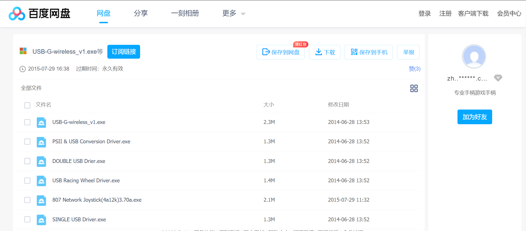This screenshot has height=231, width=526.
Task: Expand the 更多 dropdown menu
Action: point(234,13)
